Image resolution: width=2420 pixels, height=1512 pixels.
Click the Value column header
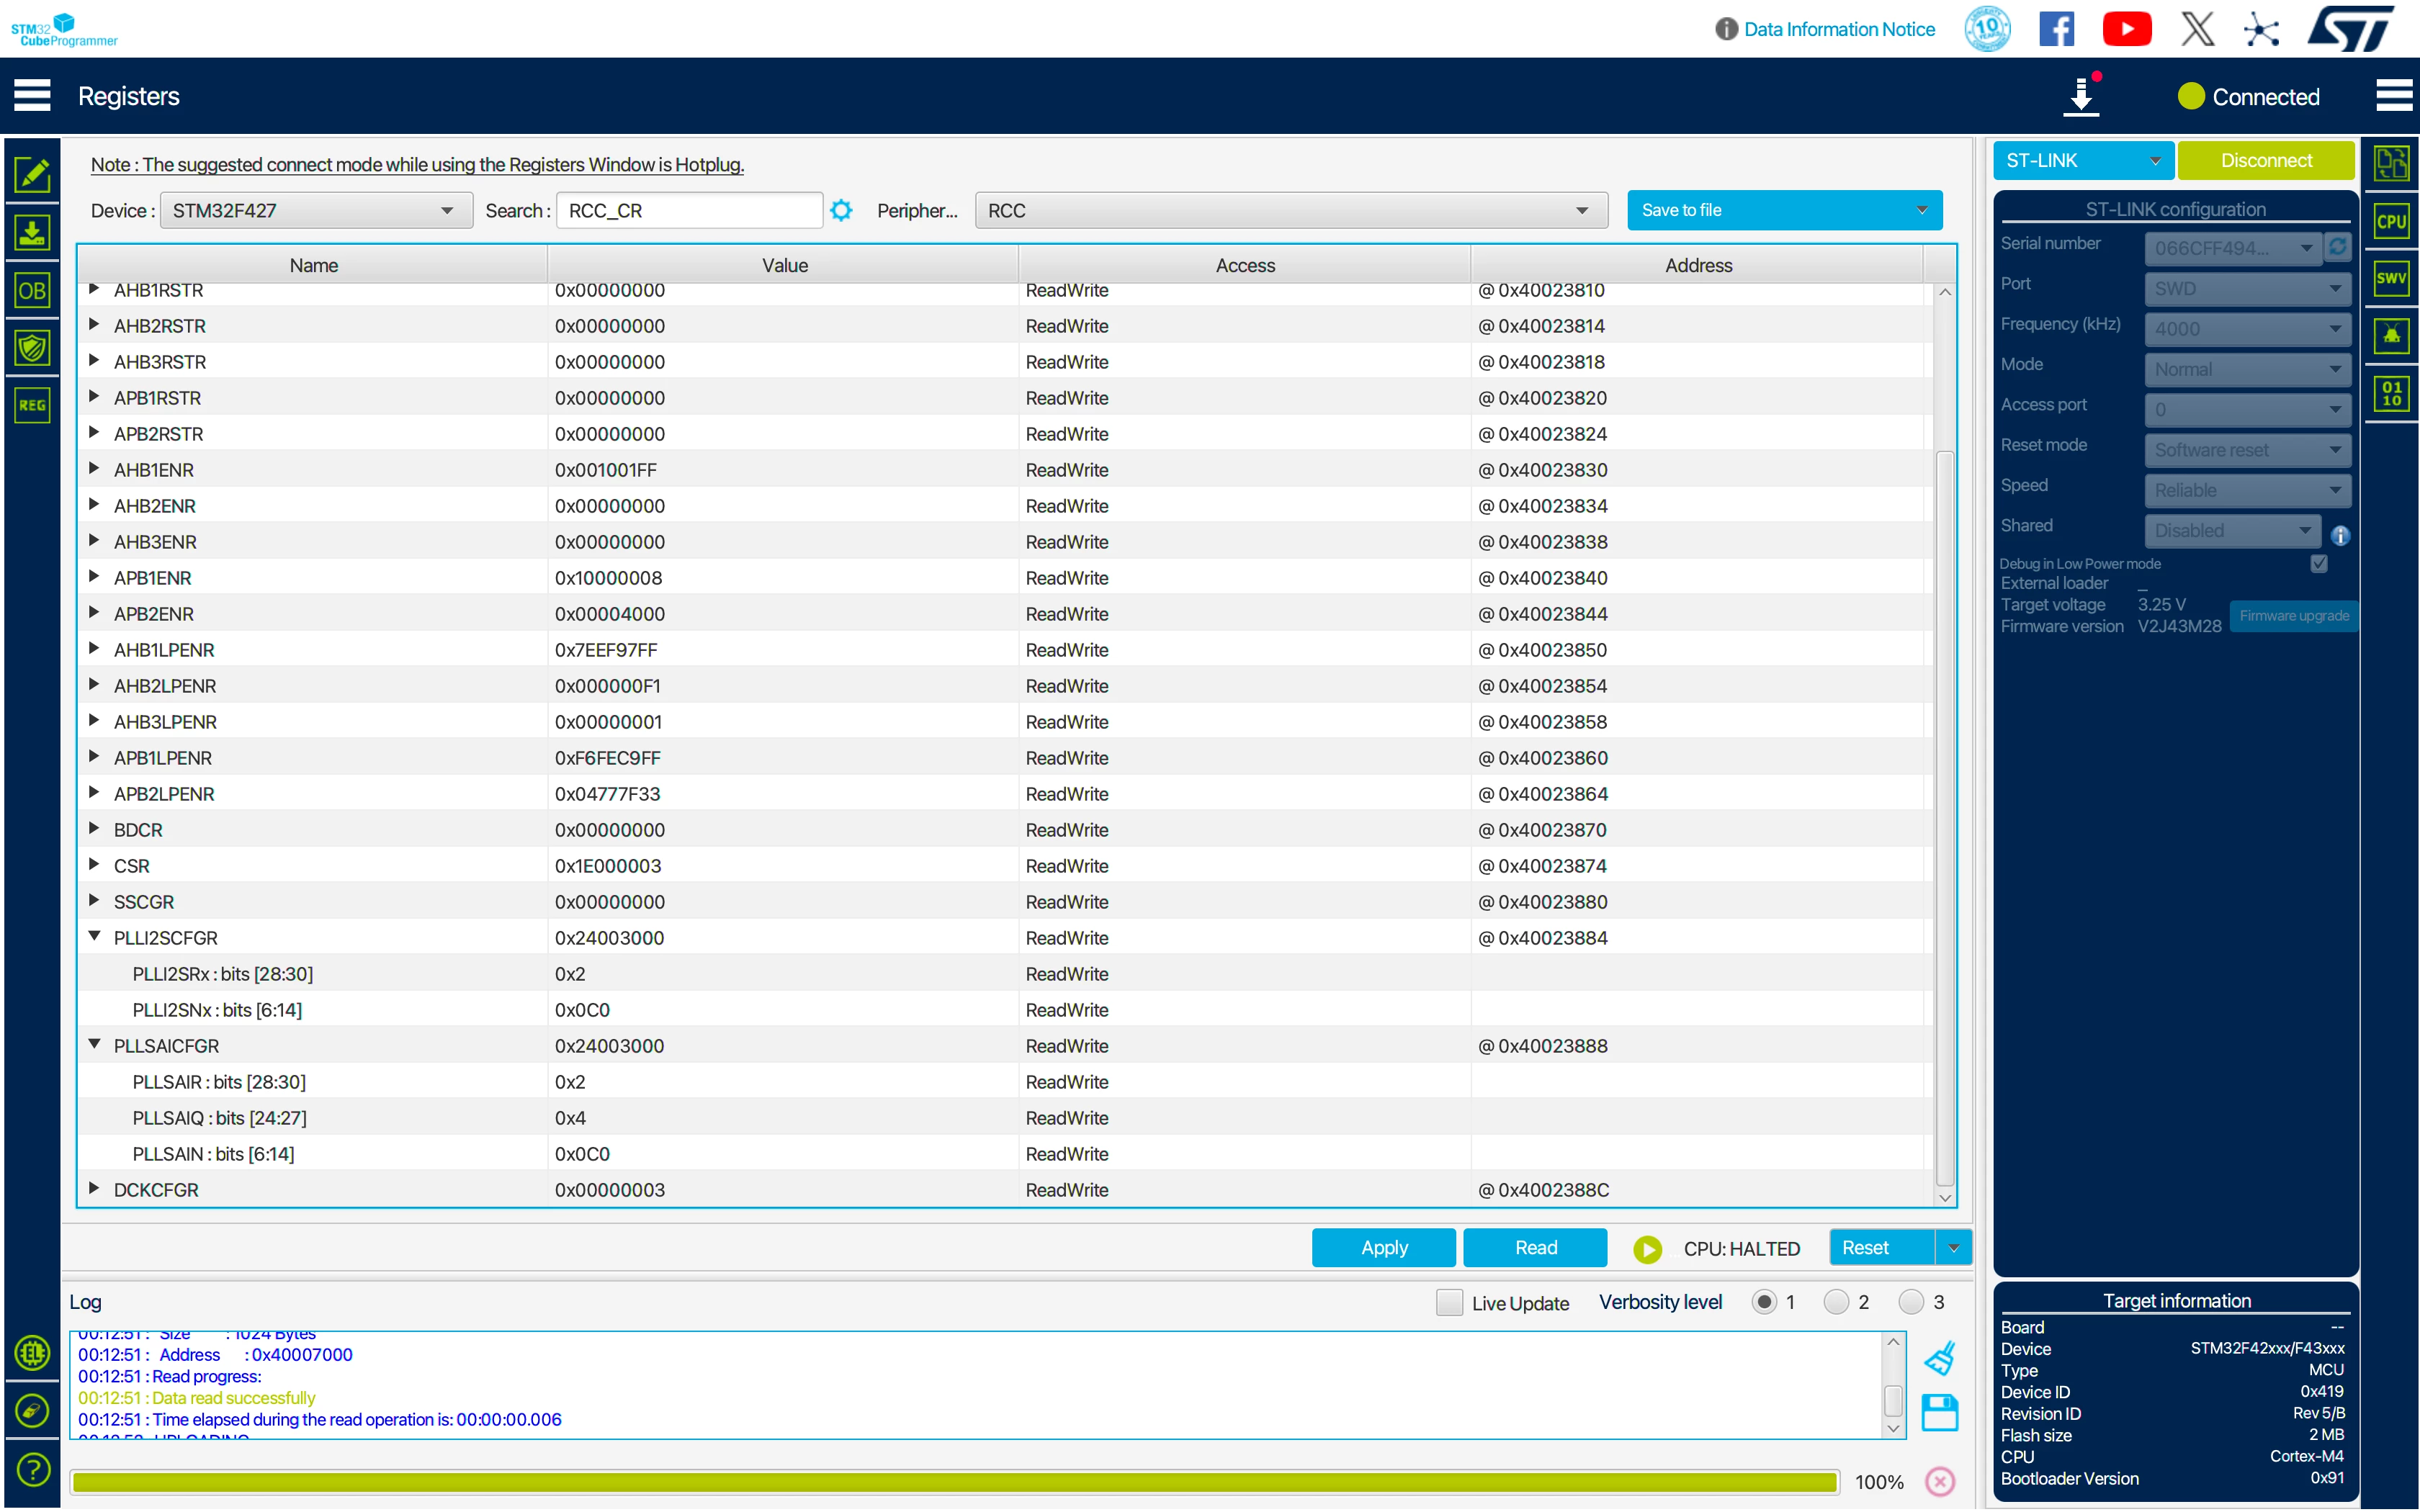click(x=784, y=265)
